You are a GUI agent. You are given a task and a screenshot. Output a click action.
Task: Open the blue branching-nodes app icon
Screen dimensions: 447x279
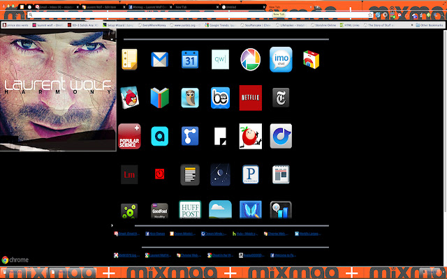[x=190, y=136]
